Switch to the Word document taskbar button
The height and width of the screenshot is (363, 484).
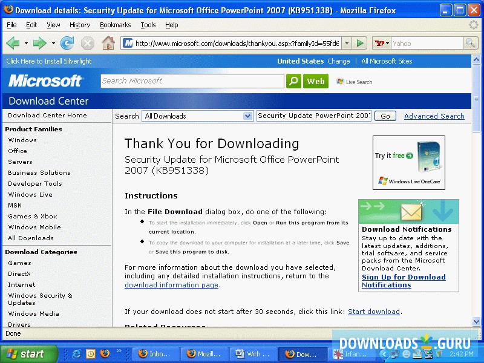253,354
